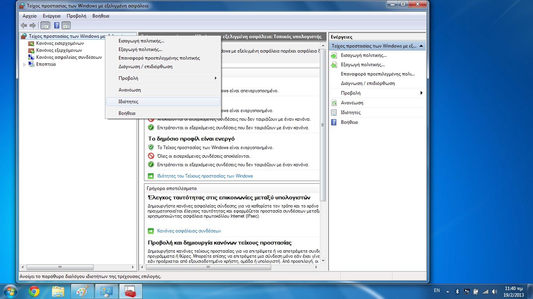Screen dimensions: 533x299
Task: Click 'Βοήθεια' in the Actions pane
Action: click(349, 122)
